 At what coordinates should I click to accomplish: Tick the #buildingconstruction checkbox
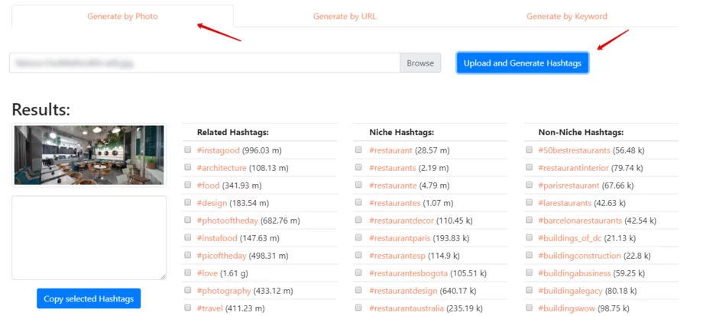529,256
